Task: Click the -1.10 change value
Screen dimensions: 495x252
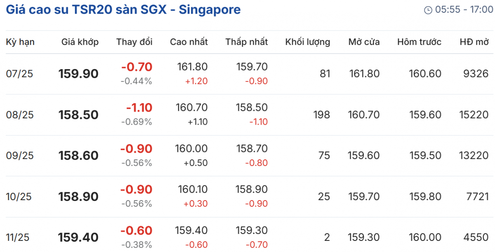Action: click(139, 107)
